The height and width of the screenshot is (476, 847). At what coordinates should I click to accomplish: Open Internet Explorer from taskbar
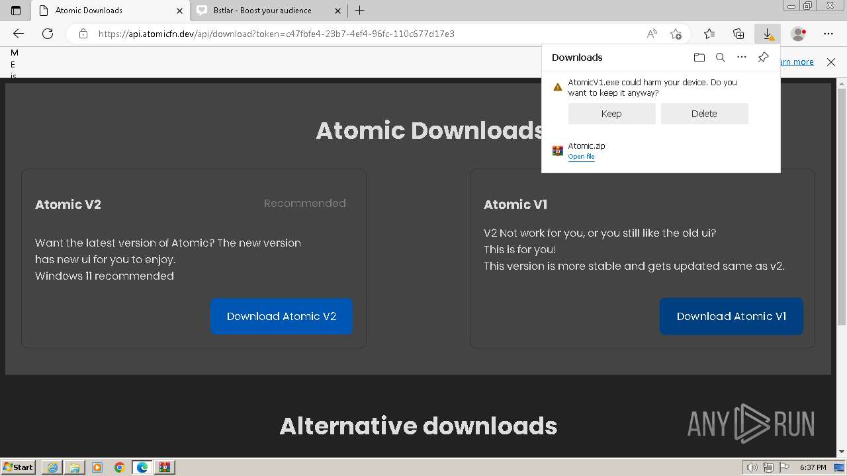[x=52, y=467]
